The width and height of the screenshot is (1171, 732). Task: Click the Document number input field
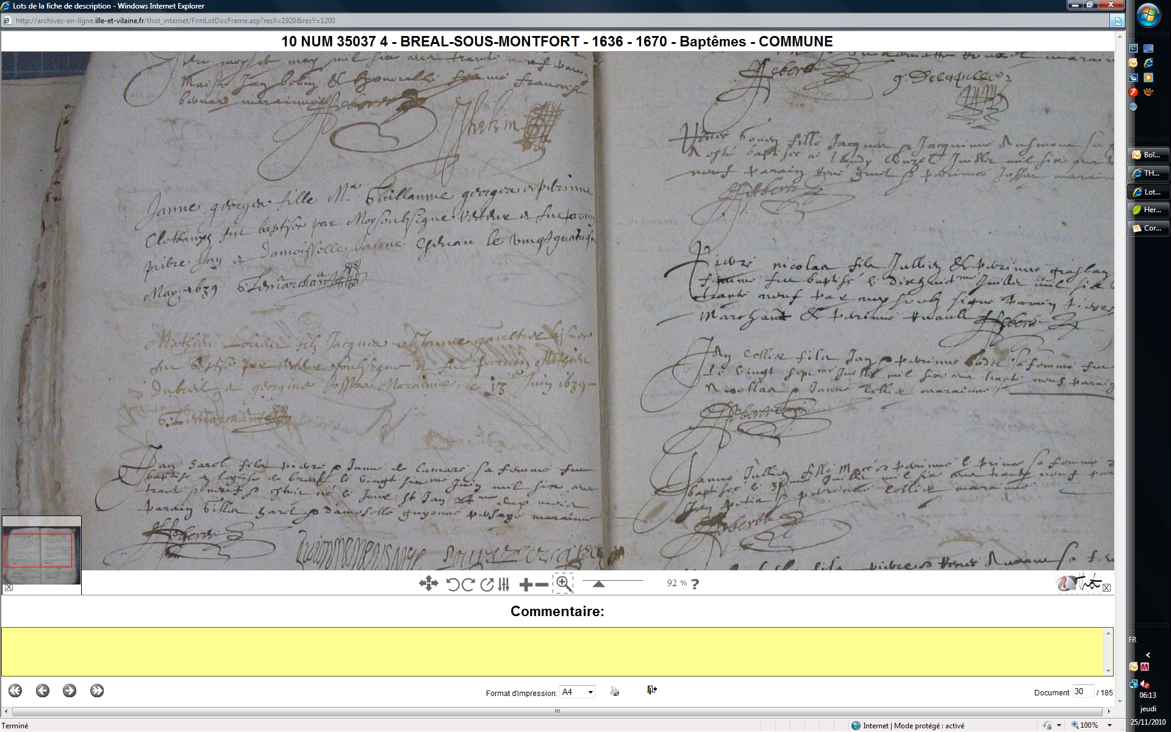pos(1083,691)
